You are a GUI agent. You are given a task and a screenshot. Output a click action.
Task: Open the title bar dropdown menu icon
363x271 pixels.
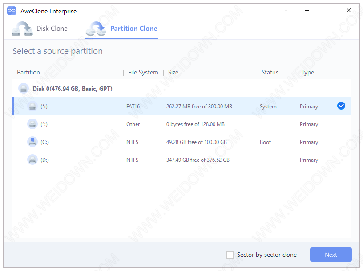click(286, 10)
